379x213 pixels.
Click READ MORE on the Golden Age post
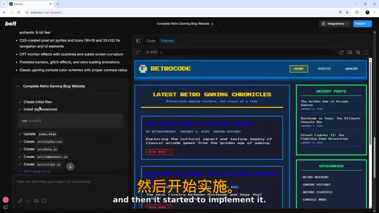coord(159,152)
